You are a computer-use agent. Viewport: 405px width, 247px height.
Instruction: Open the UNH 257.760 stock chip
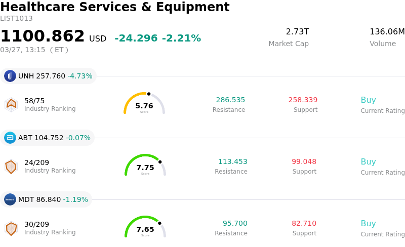pos(49,76)
